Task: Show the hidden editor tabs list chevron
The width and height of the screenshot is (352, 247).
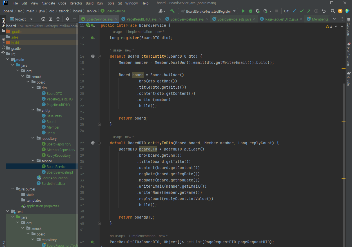Action: (x=334, y=19)
